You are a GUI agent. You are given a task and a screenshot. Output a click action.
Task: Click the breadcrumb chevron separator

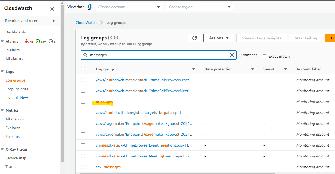(x=101, y=23)
